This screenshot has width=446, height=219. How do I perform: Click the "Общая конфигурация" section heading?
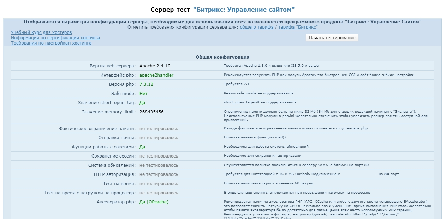(222, 57)
